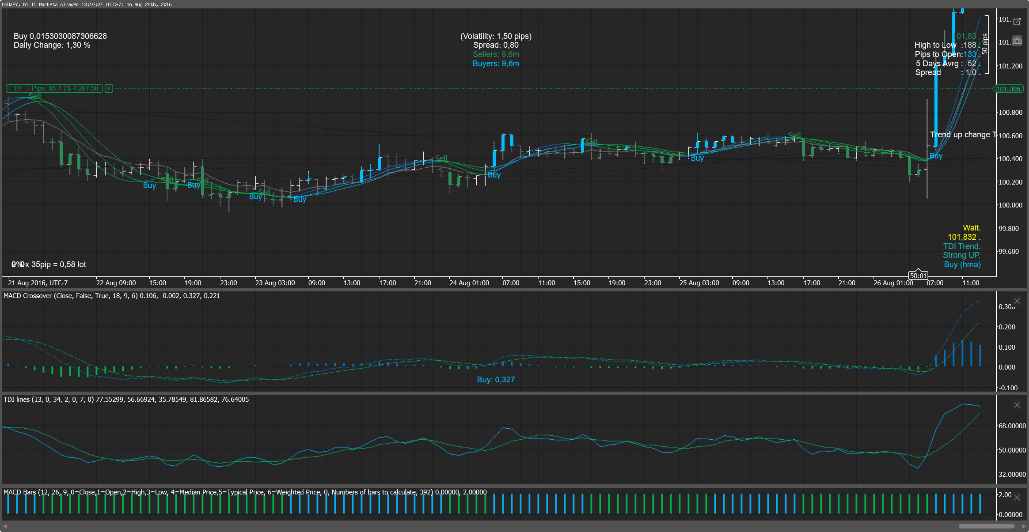Click the 'Buy (hma)' signal label
Viewport: 1029px width, 532px height.
point(962,264)
